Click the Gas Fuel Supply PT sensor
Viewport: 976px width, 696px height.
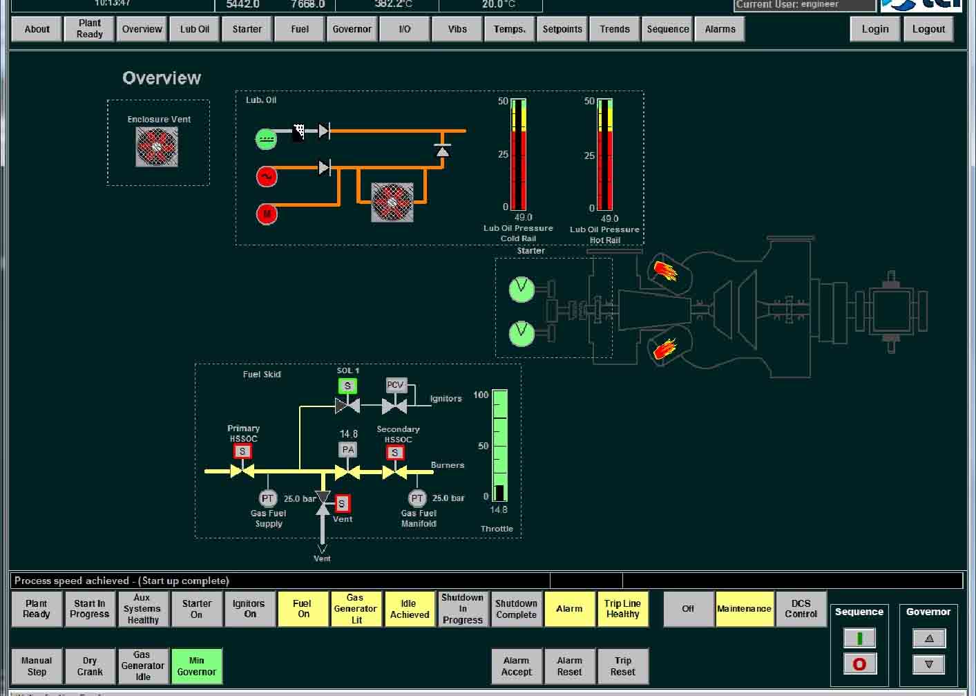click(x=267, y=498)
